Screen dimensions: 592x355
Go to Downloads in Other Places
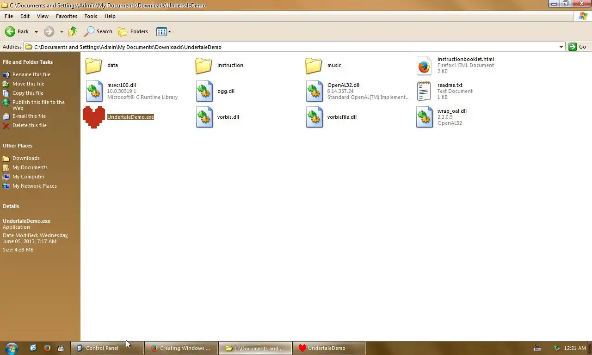26,158
